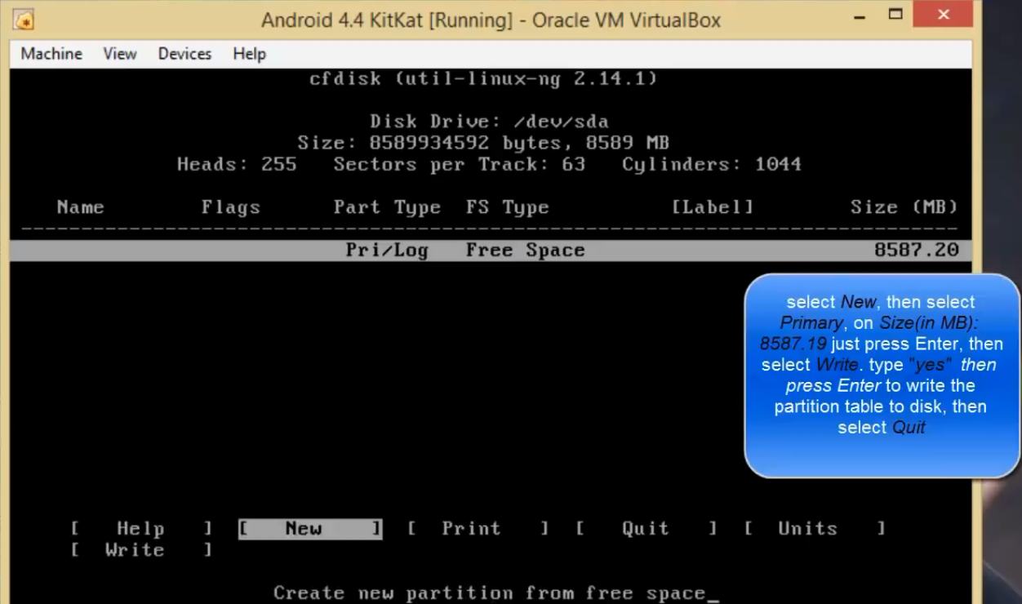
Task: Click the Name column header
Action: (81, 207)
